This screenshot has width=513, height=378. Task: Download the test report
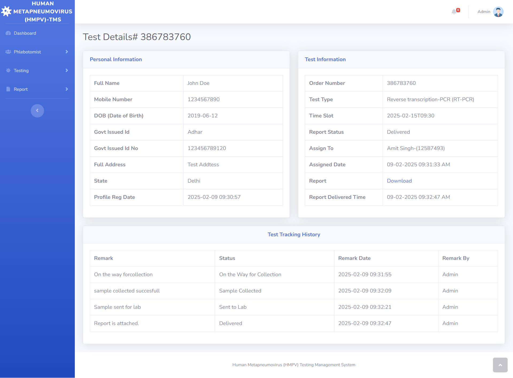coord(399,181)
